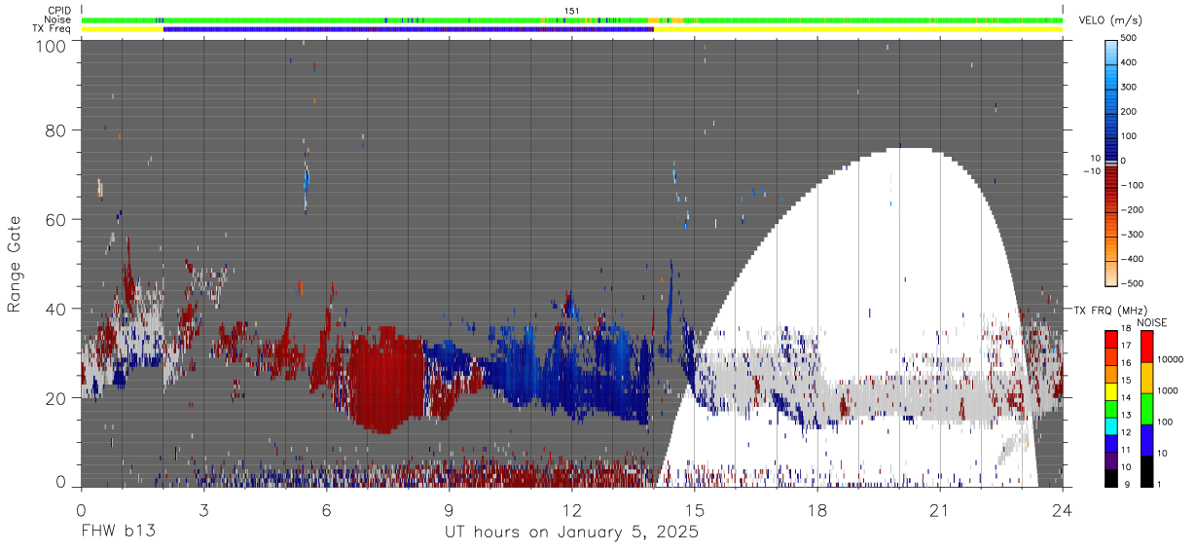Screen dimensions: 1195x552
Task: Click the 9 hour tick on the time axis
Action: click(x=449, y=509)
